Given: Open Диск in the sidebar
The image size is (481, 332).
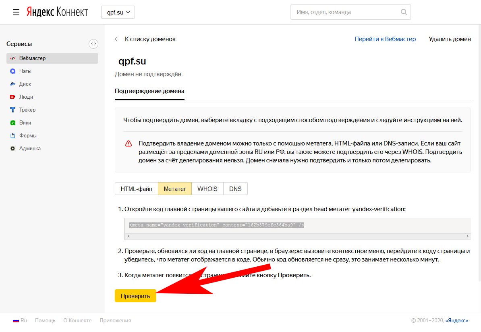Looking at the screenshot, I should coord(52,84).
